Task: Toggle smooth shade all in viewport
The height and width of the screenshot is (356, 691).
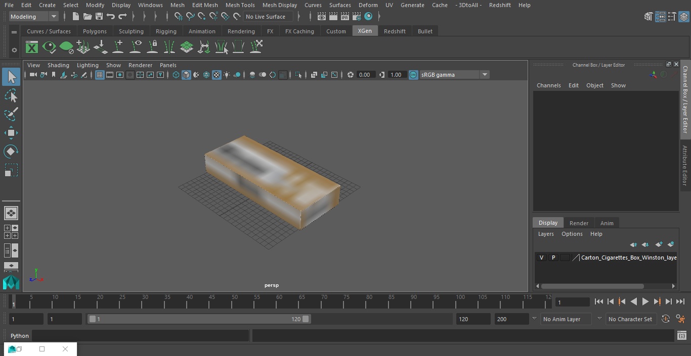Action: coord(186,75)
